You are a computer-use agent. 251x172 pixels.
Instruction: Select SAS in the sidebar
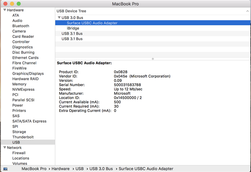(16, 116)
